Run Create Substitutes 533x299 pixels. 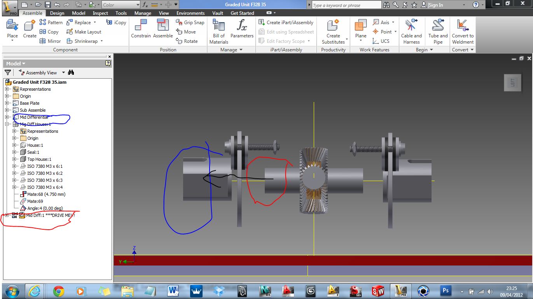[333, 32]
